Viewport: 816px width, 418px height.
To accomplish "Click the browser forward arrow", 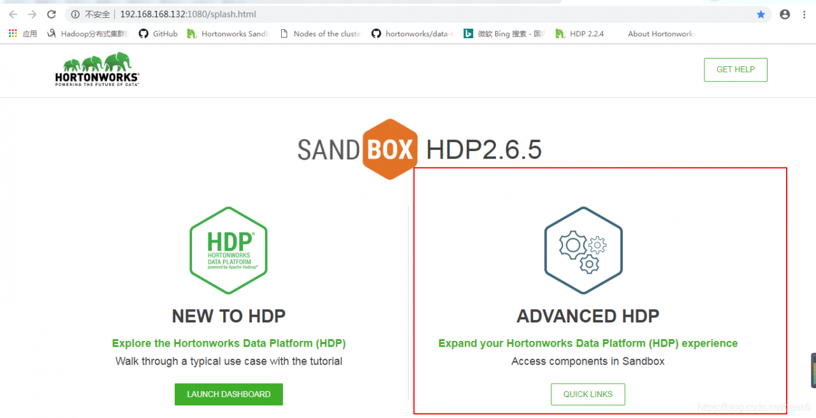I will [33, 14].
